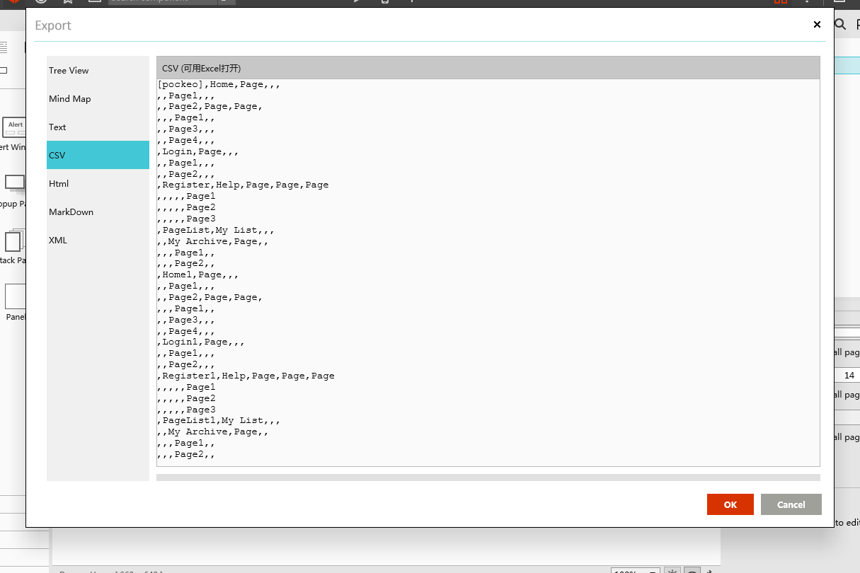This screenshot has height=573, width=860.
Task: Click the line ",Home1,Page,,,"
Action: pyautogui.click(x=198, y=274)
